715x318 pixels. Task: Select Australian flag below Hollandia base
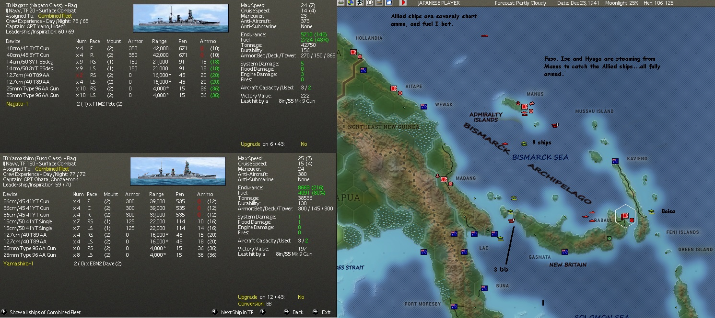tap(363, 70)
